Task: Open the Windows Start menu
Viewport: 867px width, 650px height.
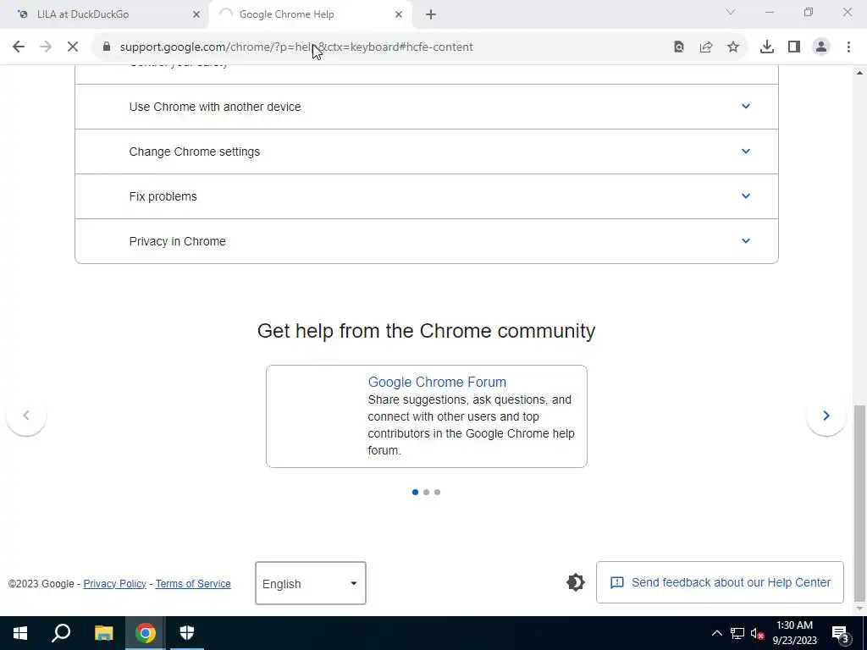Action: click(x=20, y=633)
